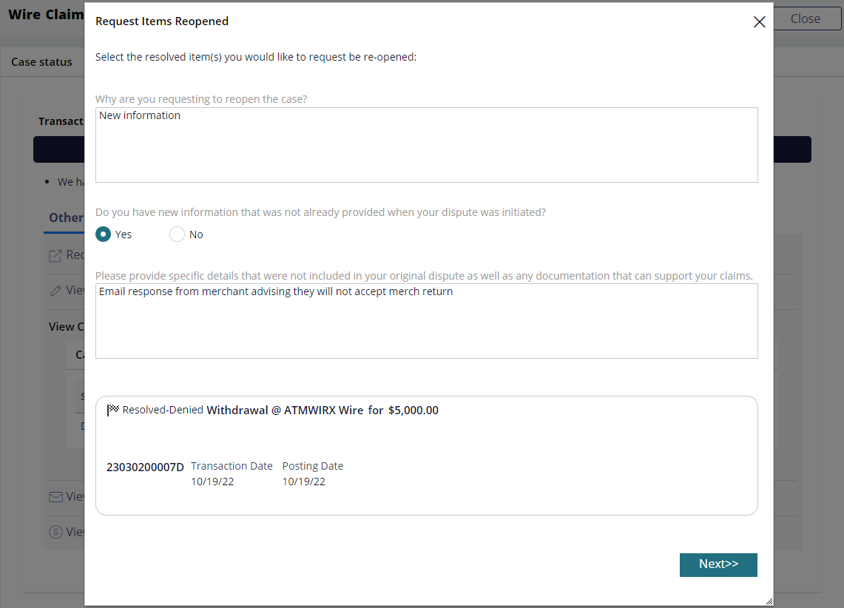The width and height of the screenshot is (844, 608).
Task: Click the reason for reopening text area
Action: (x=426, y=145)
